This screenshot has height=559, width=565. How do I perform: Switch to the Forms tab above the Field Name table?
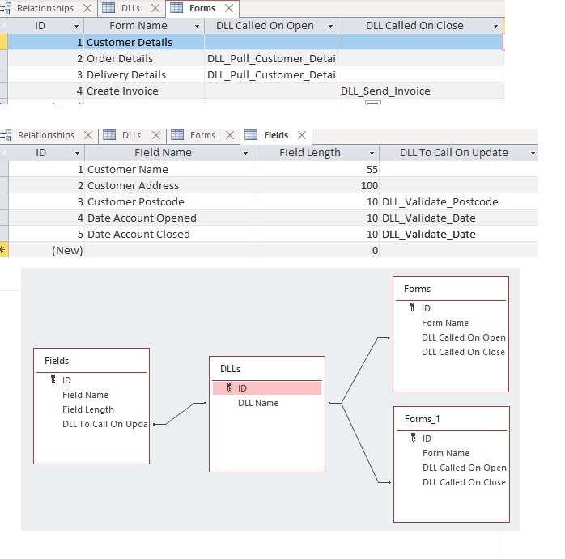(202, 135)
